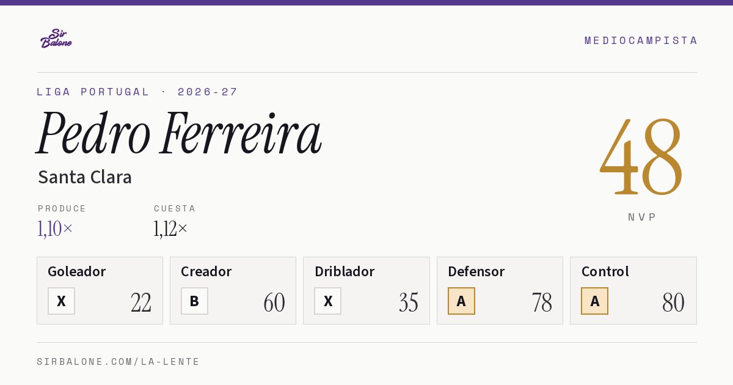Screen dimensions: 733x385
Task: Open the Goleador stat card
Action: click(x=100, y=290)
